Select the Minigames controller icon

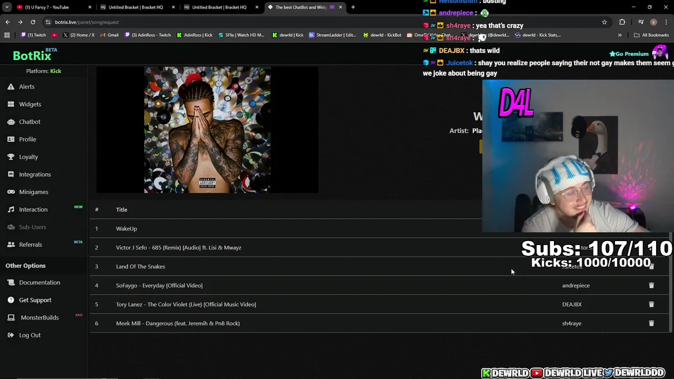pos(11,192)
